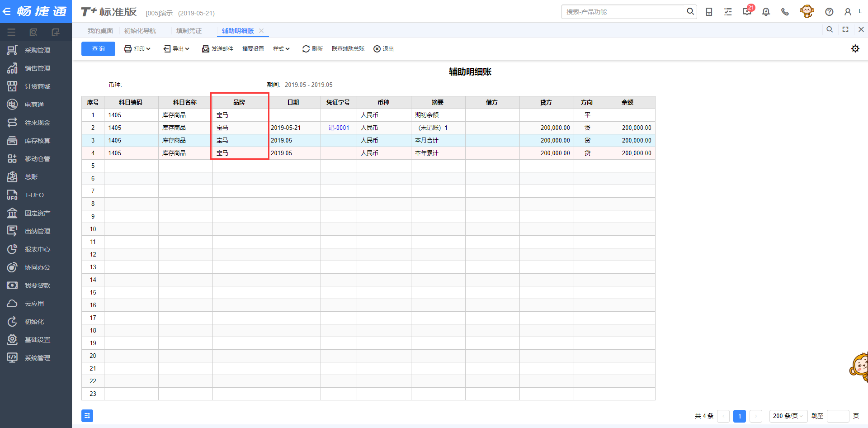
Task: Open 200 条/页 page size dropdown
Action: point(788,416)
